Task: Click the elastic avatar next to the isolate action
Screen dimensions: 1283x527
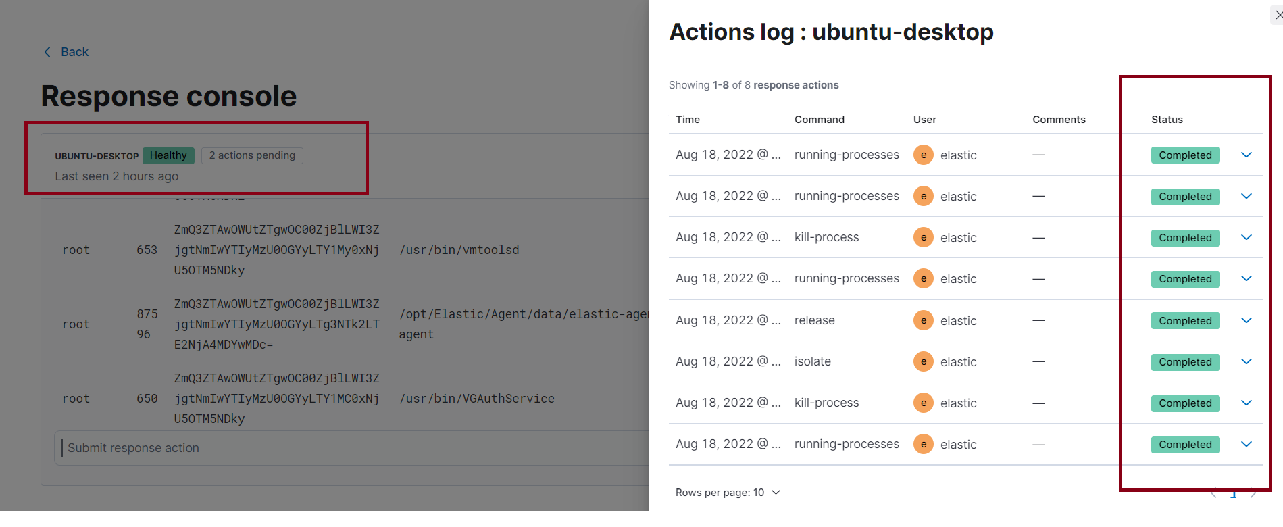Action: pyautogui.click(x=923, y=361)
